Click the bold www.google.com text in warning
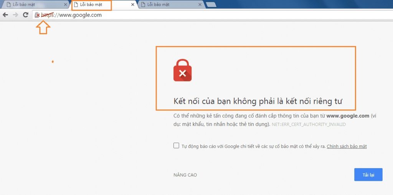 coord(348,116)
